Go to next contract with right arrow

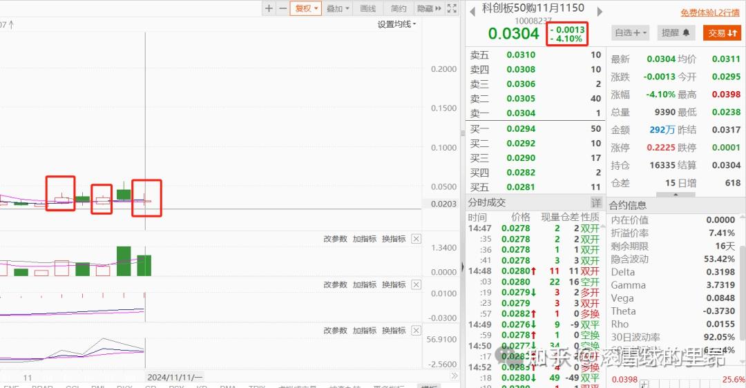[600, 12]
